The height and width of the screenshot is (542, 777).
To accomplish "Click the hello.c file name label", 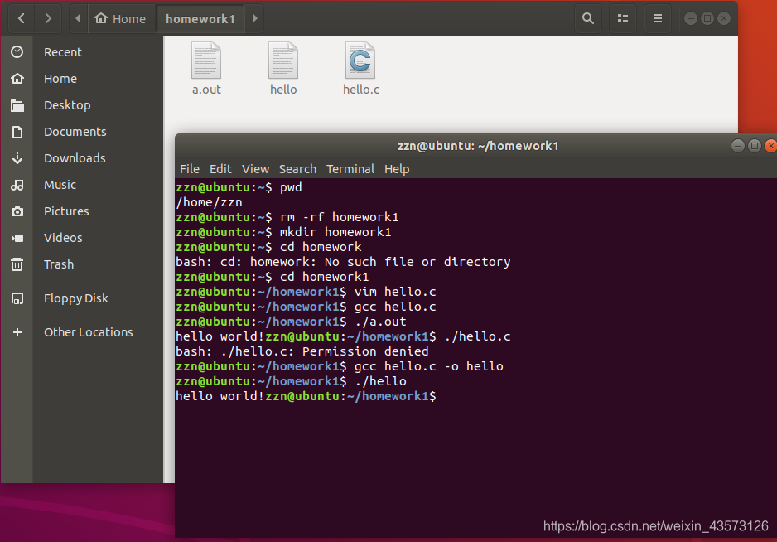I will 361,90.
